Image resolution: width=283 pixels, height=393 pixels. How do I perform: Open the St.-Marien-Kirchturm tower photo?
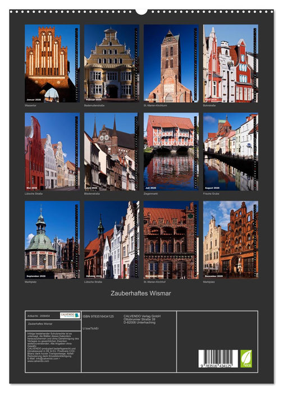171,63
